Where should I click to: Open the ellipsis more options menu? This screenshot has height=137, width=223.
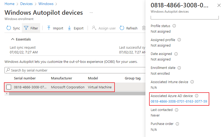click(x=91, y=13)
